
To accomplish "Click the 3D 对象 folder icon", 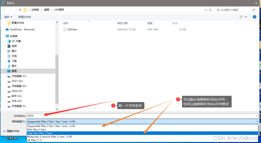I will [9, 41].
